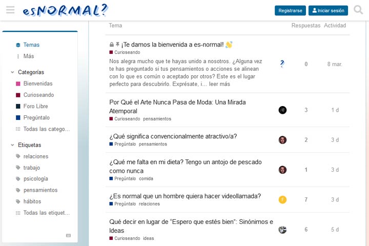Click the comida tag under the dieta topic

coord(146,179)
